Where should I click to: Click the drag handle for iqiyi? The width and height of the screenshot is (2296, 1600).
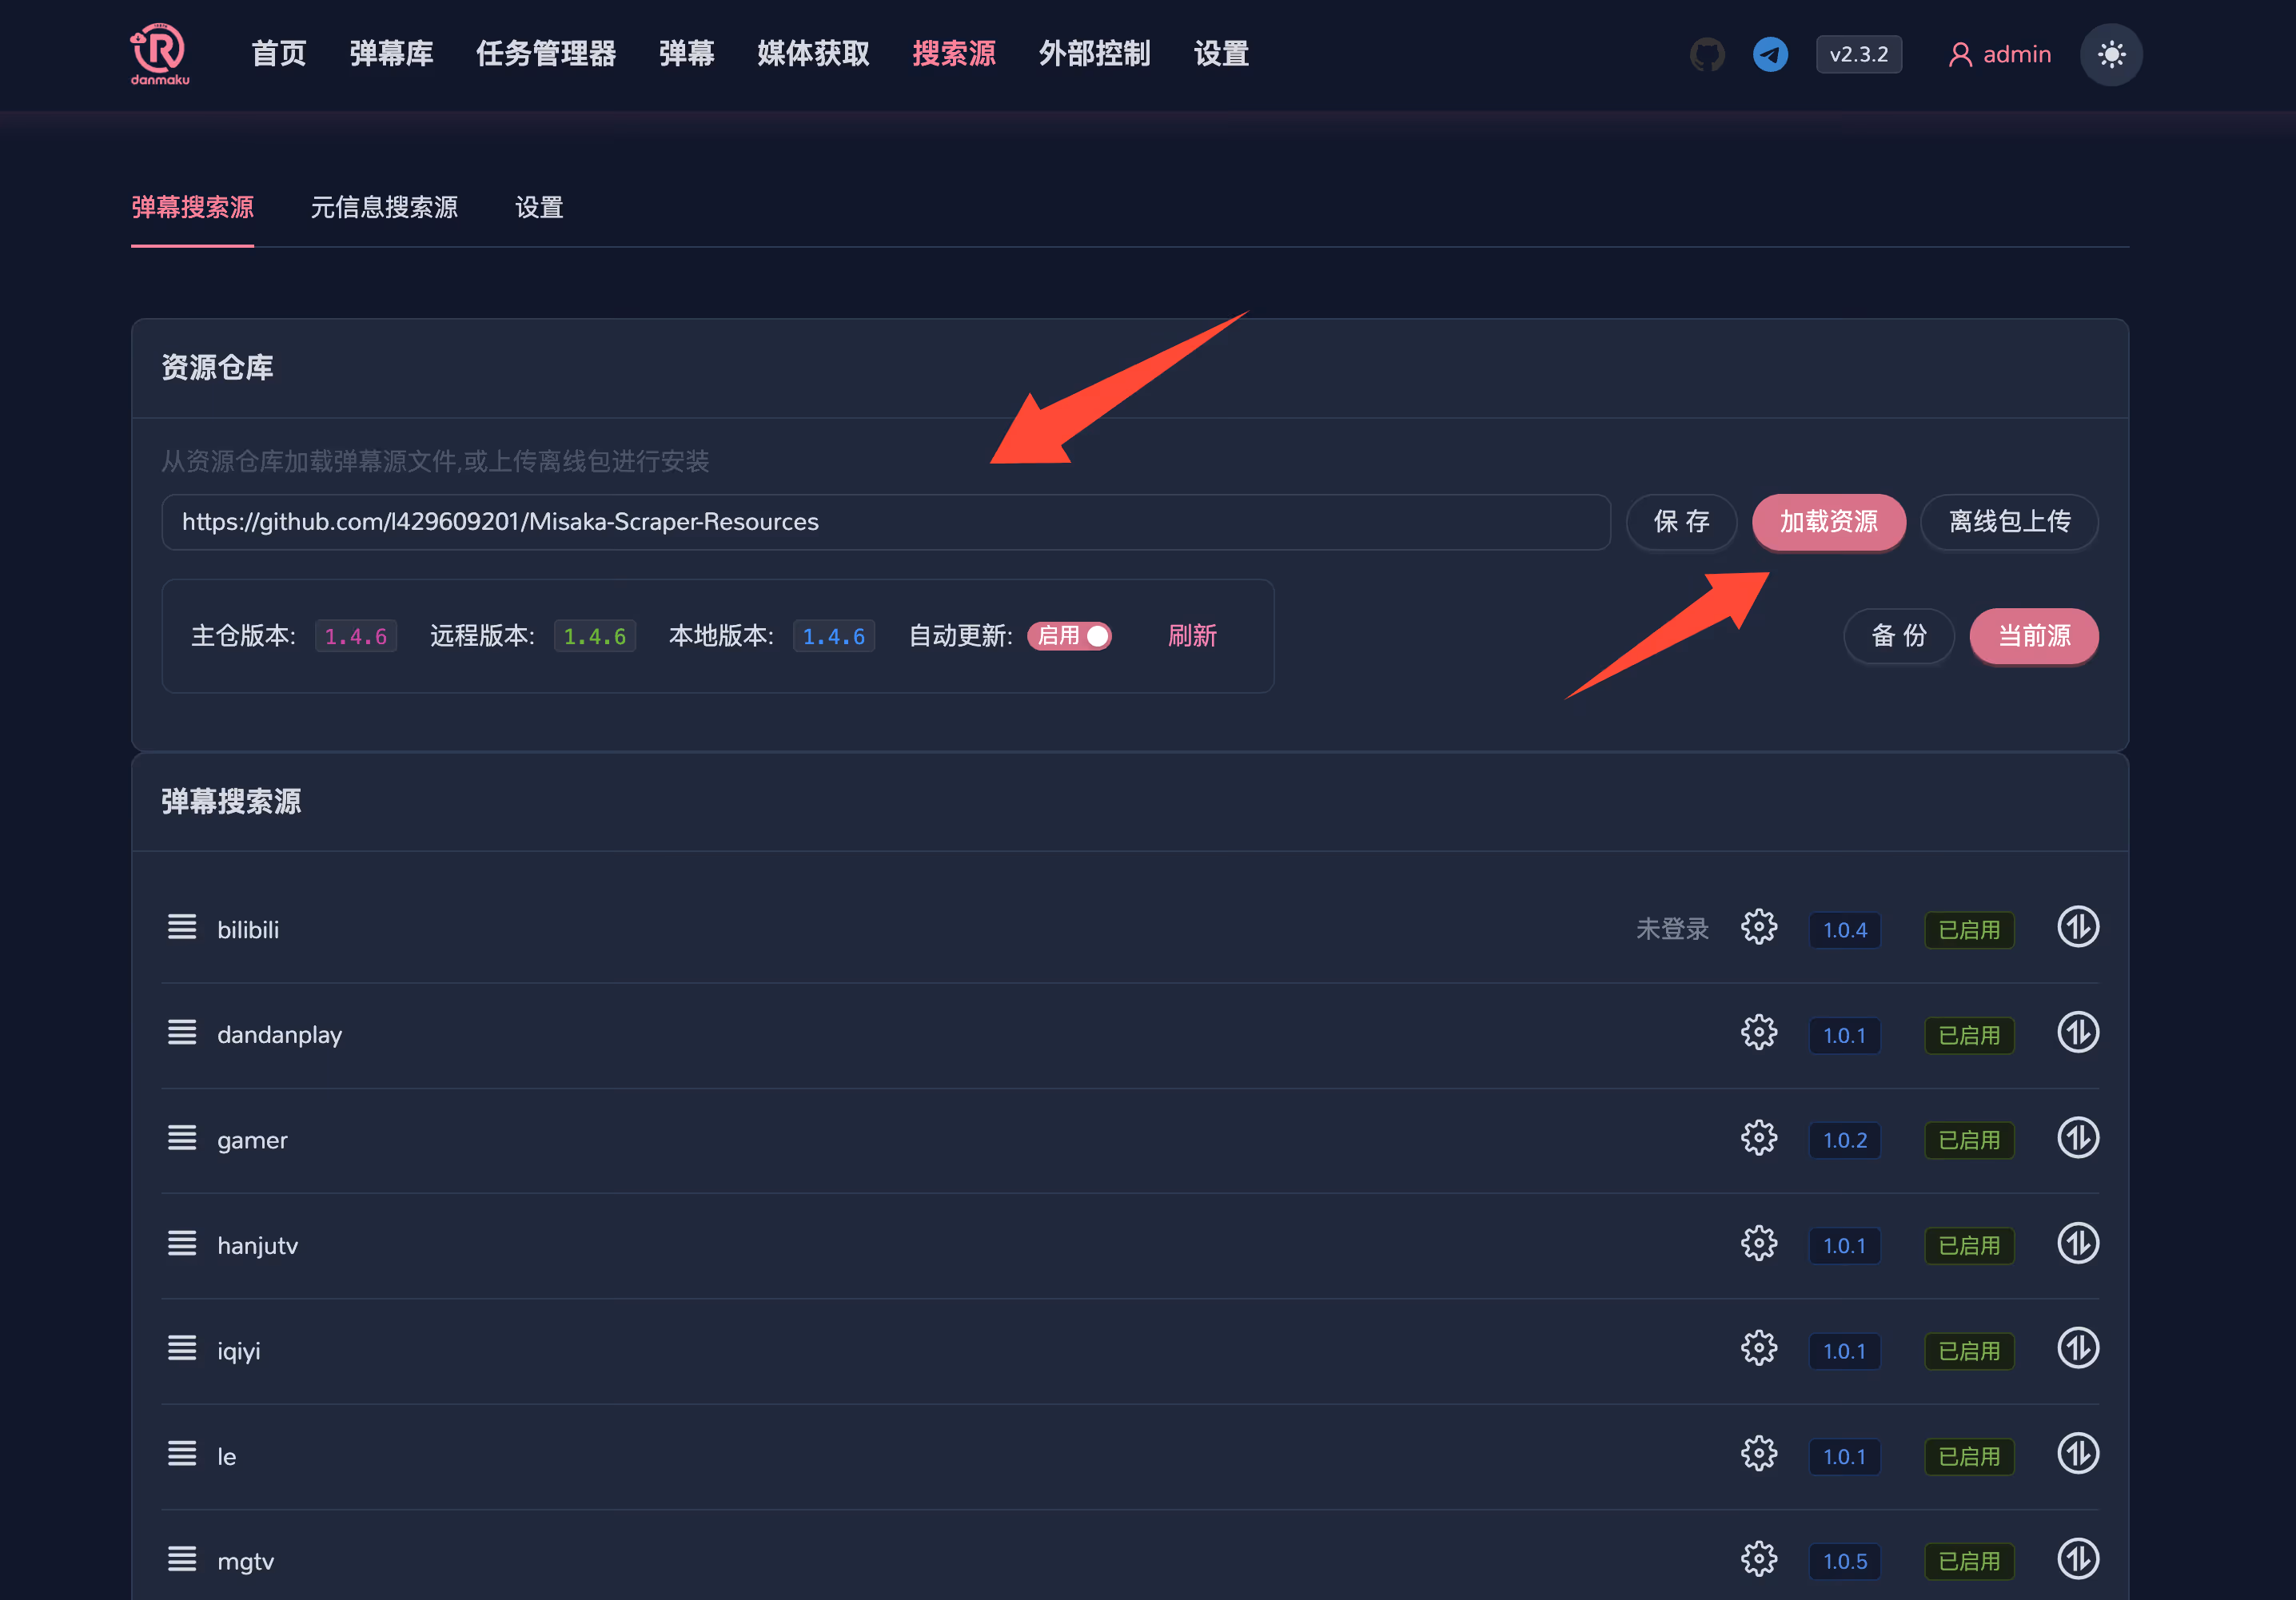(182, 1348)
